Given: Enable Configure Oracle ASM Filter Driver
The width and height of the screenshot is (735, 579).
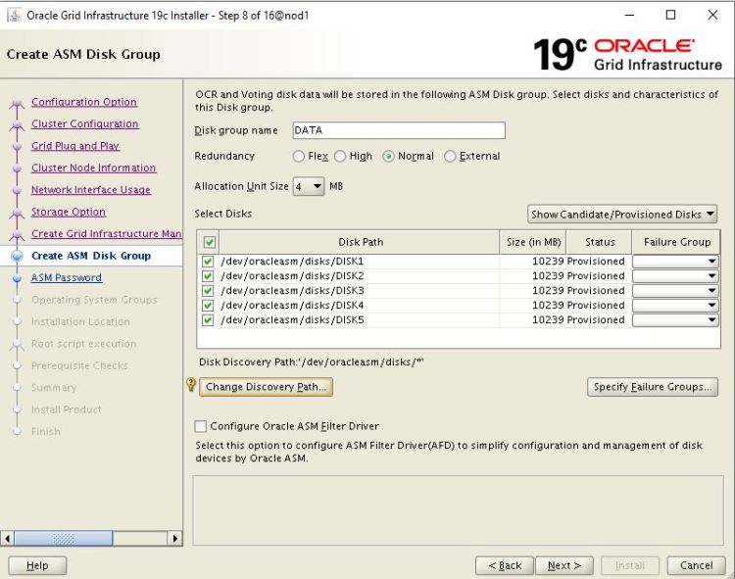Looking at the screenshot, I should (201, 426).
